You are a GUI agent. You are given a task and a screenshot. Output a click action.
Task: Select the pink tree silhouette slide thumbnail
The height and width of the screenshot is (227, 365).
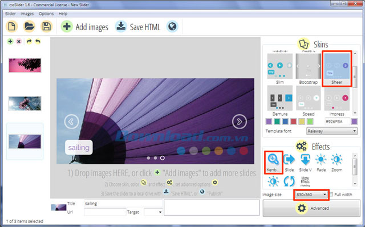[25, 65]
